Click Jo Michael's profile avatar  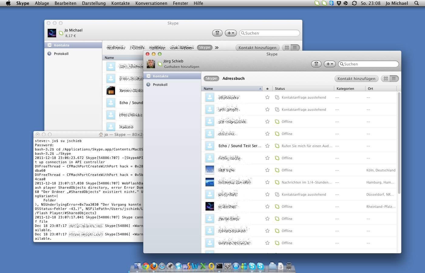point(52,33)
